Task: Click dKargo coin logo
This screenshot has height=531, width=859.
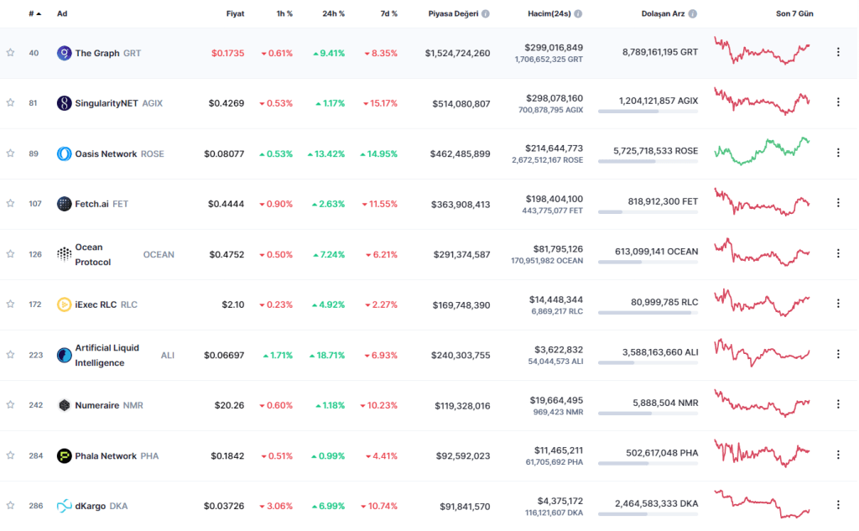Action: pyautogui.click(x=64, y=506)
